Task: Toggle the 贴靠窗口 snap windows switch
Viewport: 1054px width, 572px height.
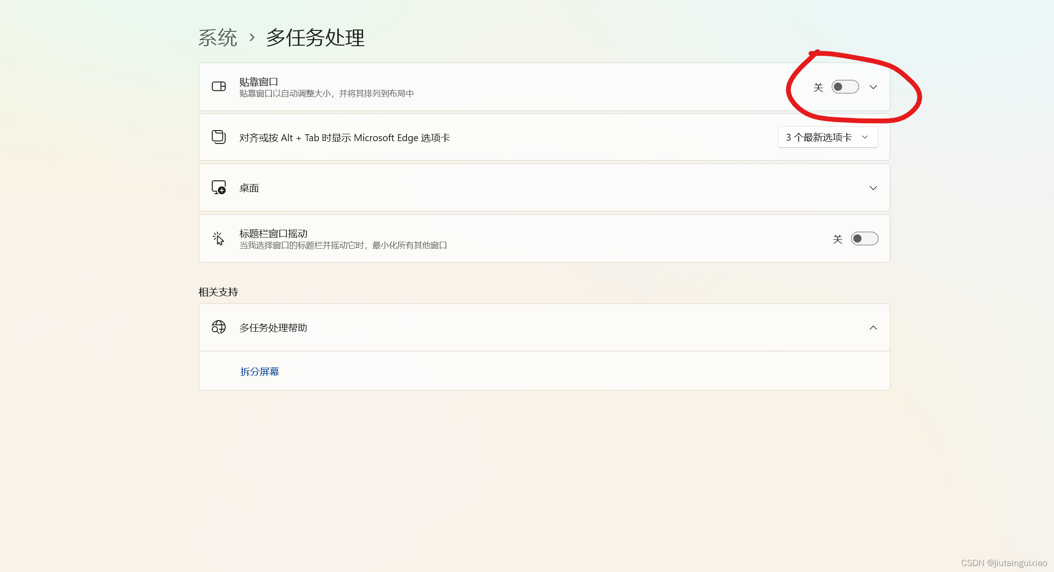Action: pos(845,87)
